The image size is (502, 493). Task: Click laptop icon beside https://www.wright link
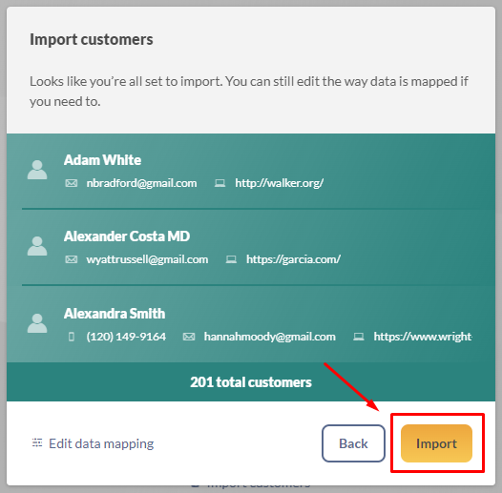coord(359,337)
